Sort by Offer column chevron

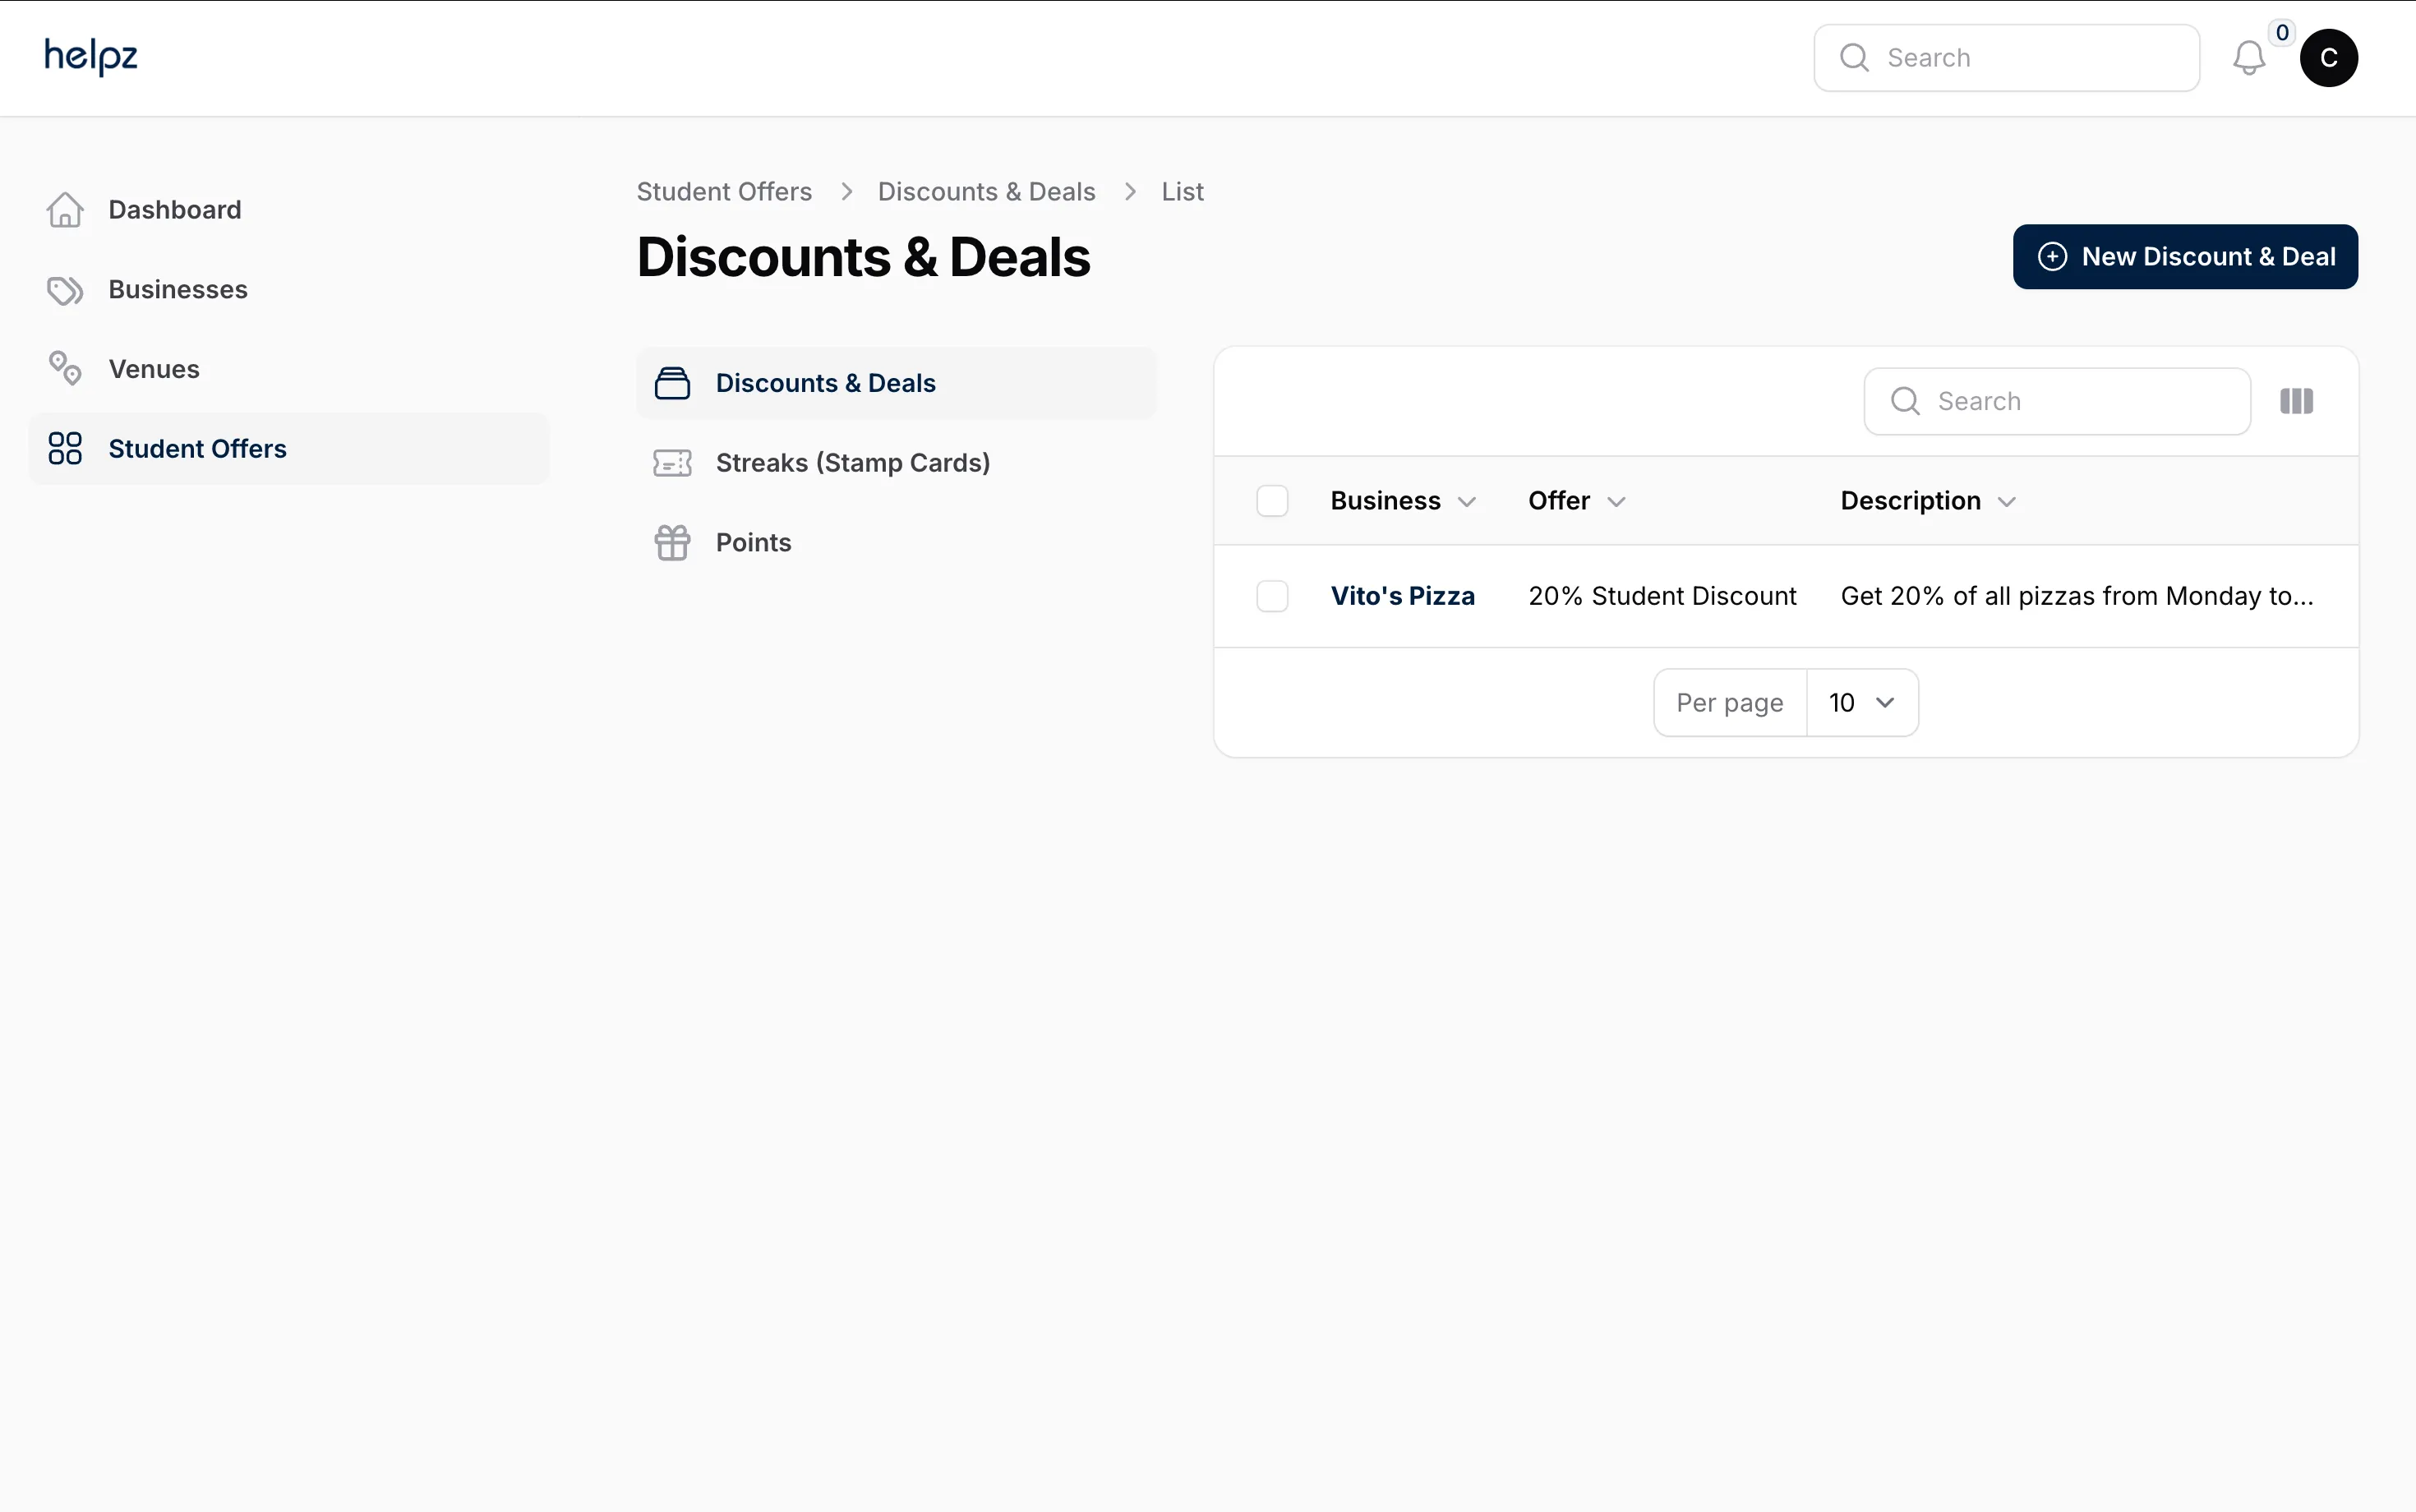pyautogui.click(x=1616, y=502)
